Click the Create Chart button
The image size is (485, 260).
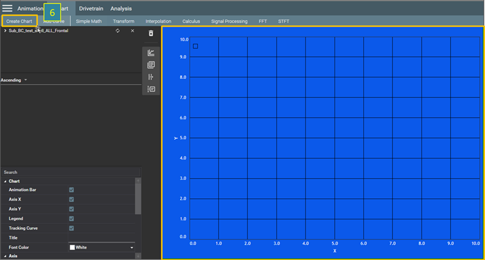click(x=19, y=21)
